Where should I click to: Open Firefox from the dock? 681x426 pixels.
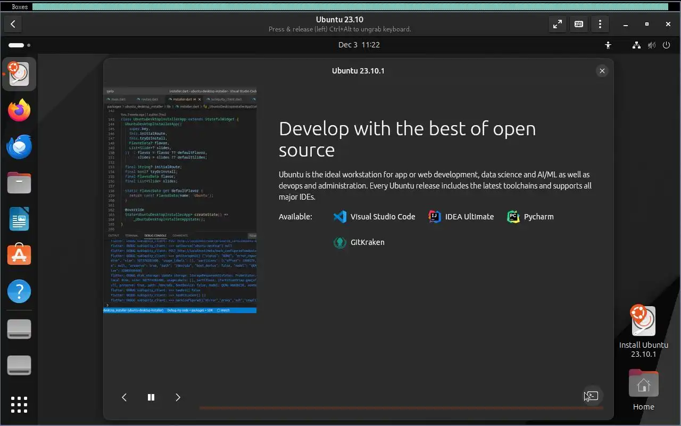click(19, 110)
